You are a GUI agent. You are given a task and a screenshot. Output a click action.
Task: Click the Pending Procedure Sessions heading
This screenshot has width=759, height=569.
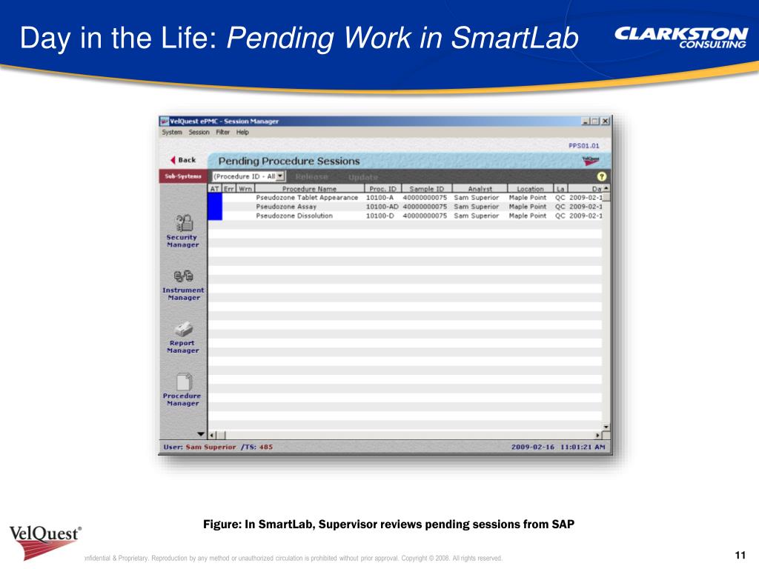point(289,161)
